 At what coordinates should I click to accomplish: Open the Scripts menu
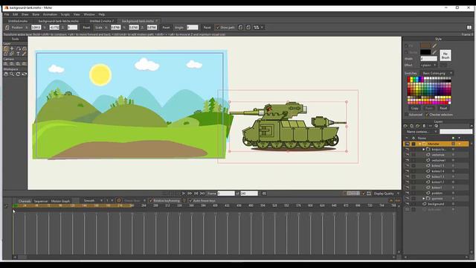65,14
